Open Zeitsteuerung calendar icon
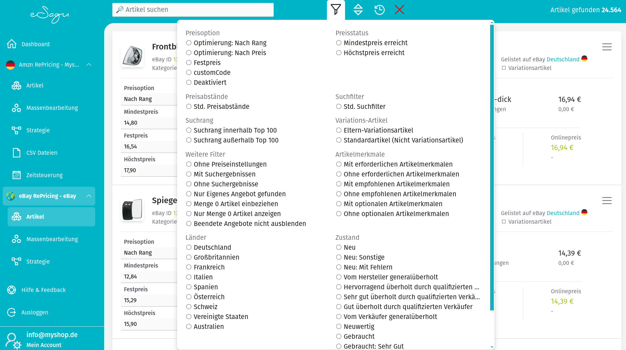 tap(17, 175)
